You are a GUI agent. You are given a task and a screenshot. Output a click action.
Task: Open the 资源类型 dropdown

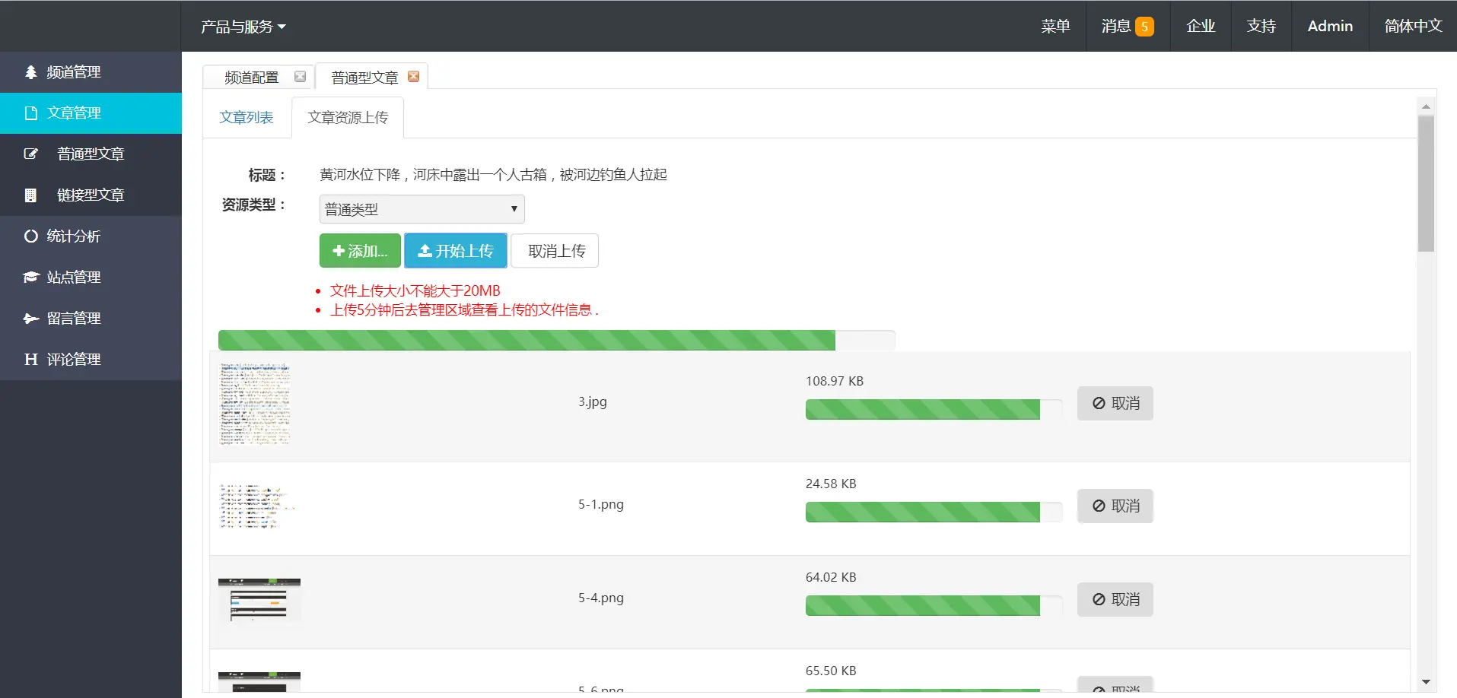click(x=422, y=209)
